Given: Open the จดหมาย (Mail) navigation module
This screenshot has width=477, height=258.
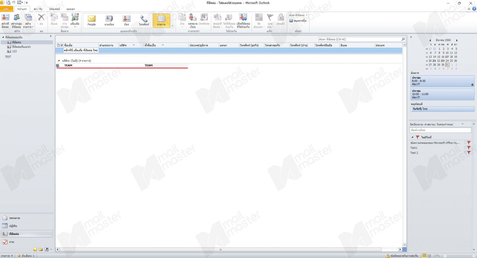Looking at the screenshot, I should click(x=27, y=218).
